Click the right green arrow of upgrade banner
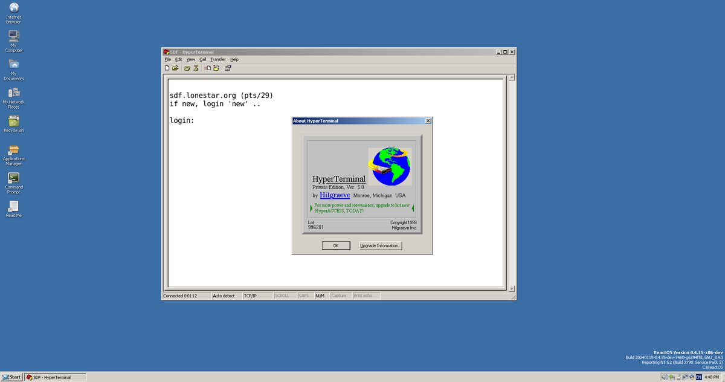Screen dimensions: 725x382 tap(413, 208)
